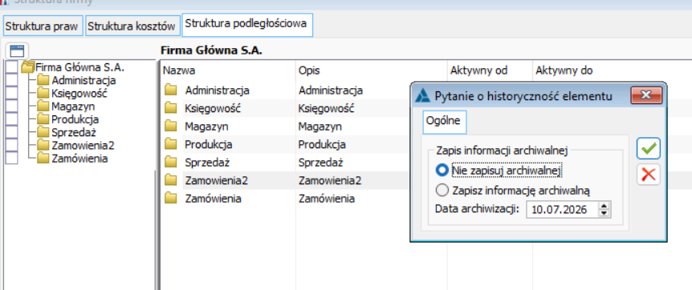Select the Produkcja name cell in the list
This screenshot has width=692, height=290.
pos(208,144)
